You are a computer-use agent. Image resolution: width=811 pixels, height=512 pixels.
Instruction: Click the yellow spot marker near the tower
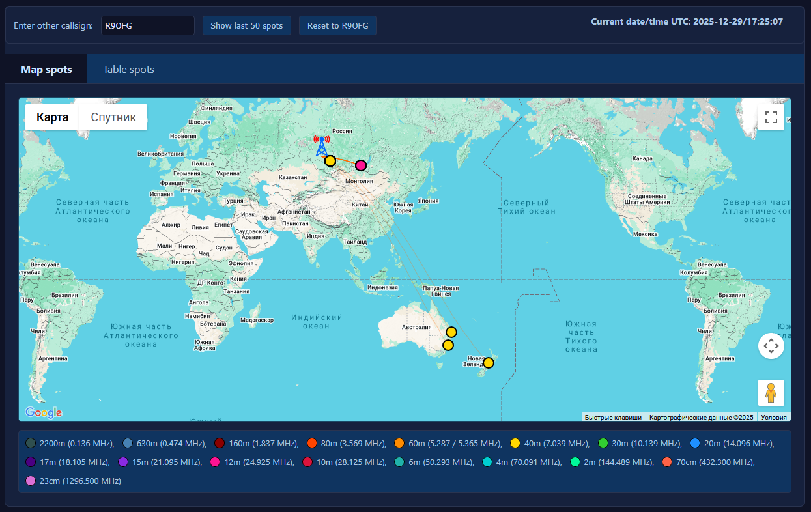coord(330,161)
